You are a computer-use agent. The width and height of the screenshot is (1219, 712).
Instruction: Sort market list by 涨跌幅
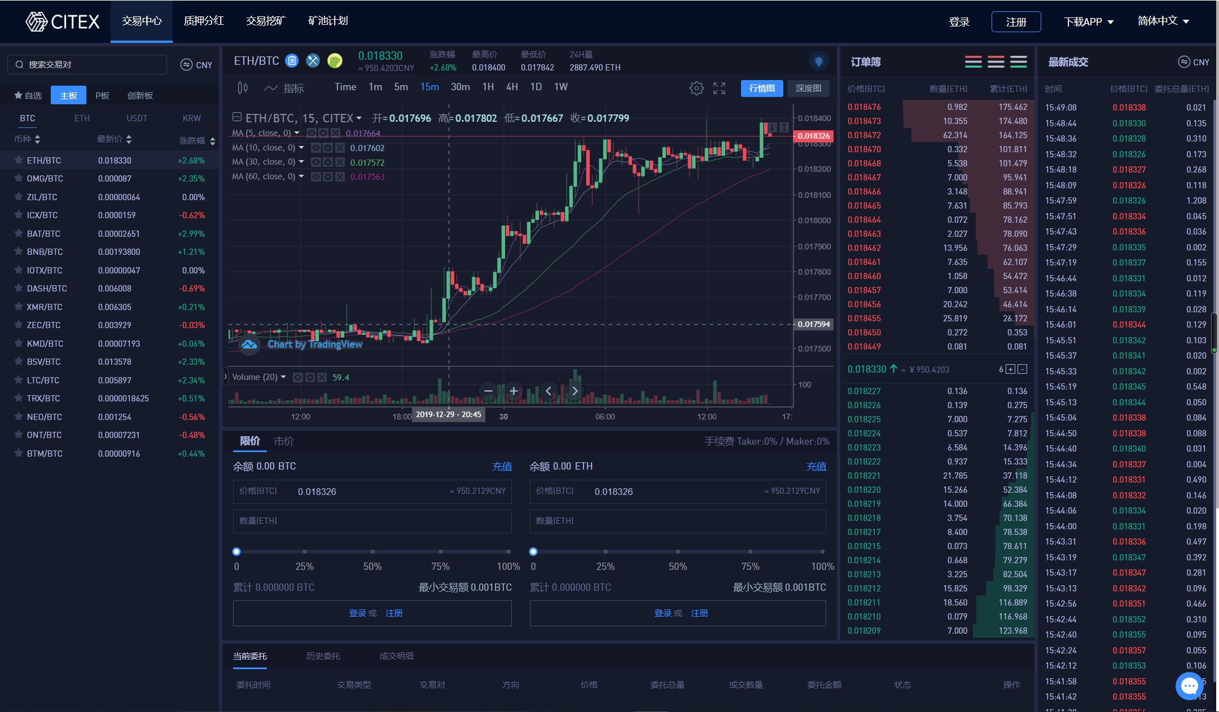(198, 140)
